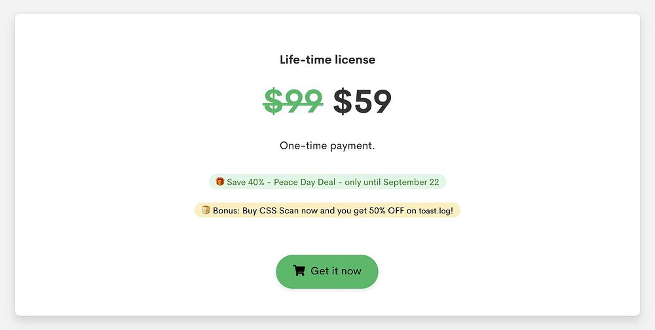655x330 pixels.
Task: Click the Get it now button
Action: pyautogui.click(x=327, y=271)
